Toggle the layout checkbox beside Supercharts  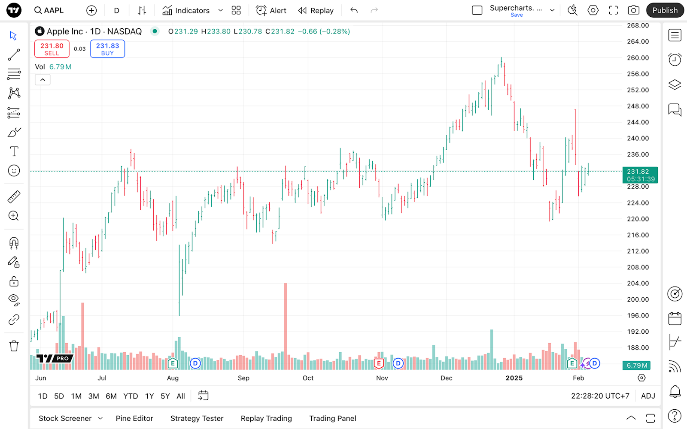(477, 10)
